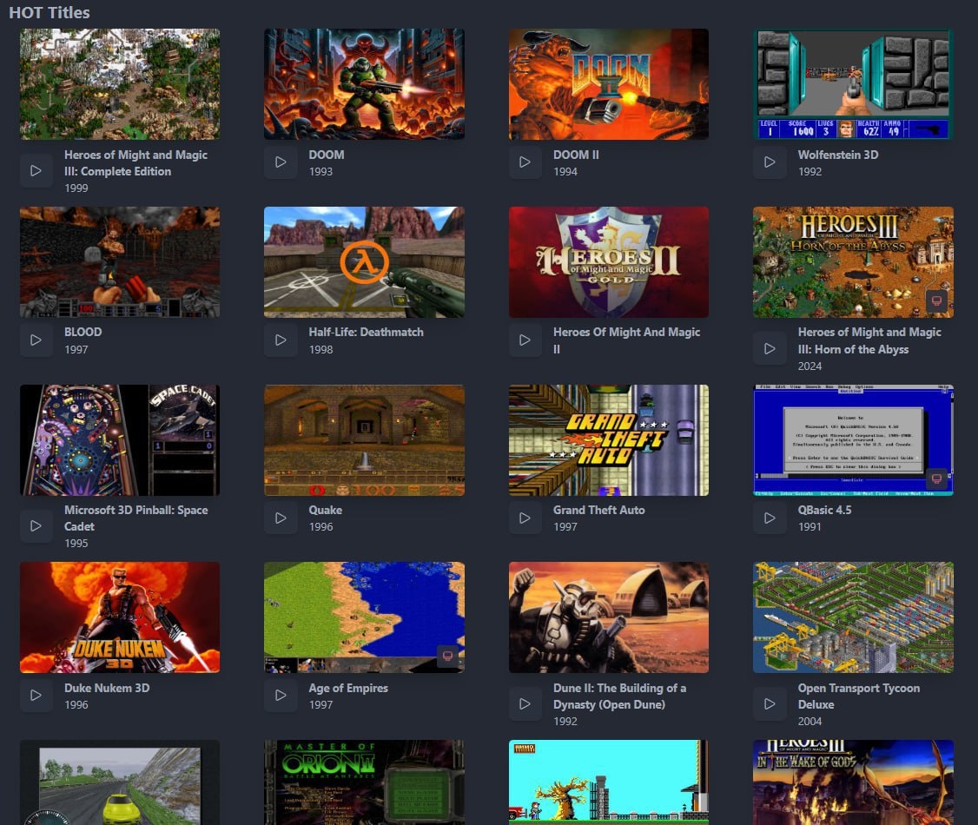Open the 'Wolfenstein 3D' title link
This screenshot has height=825, width=978.
(837, 155)
